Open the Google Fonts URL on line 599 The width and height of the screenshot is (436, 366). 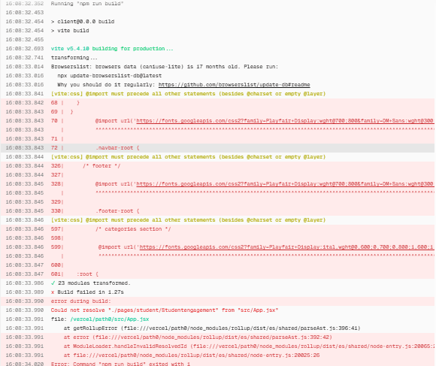coord(287,247)
